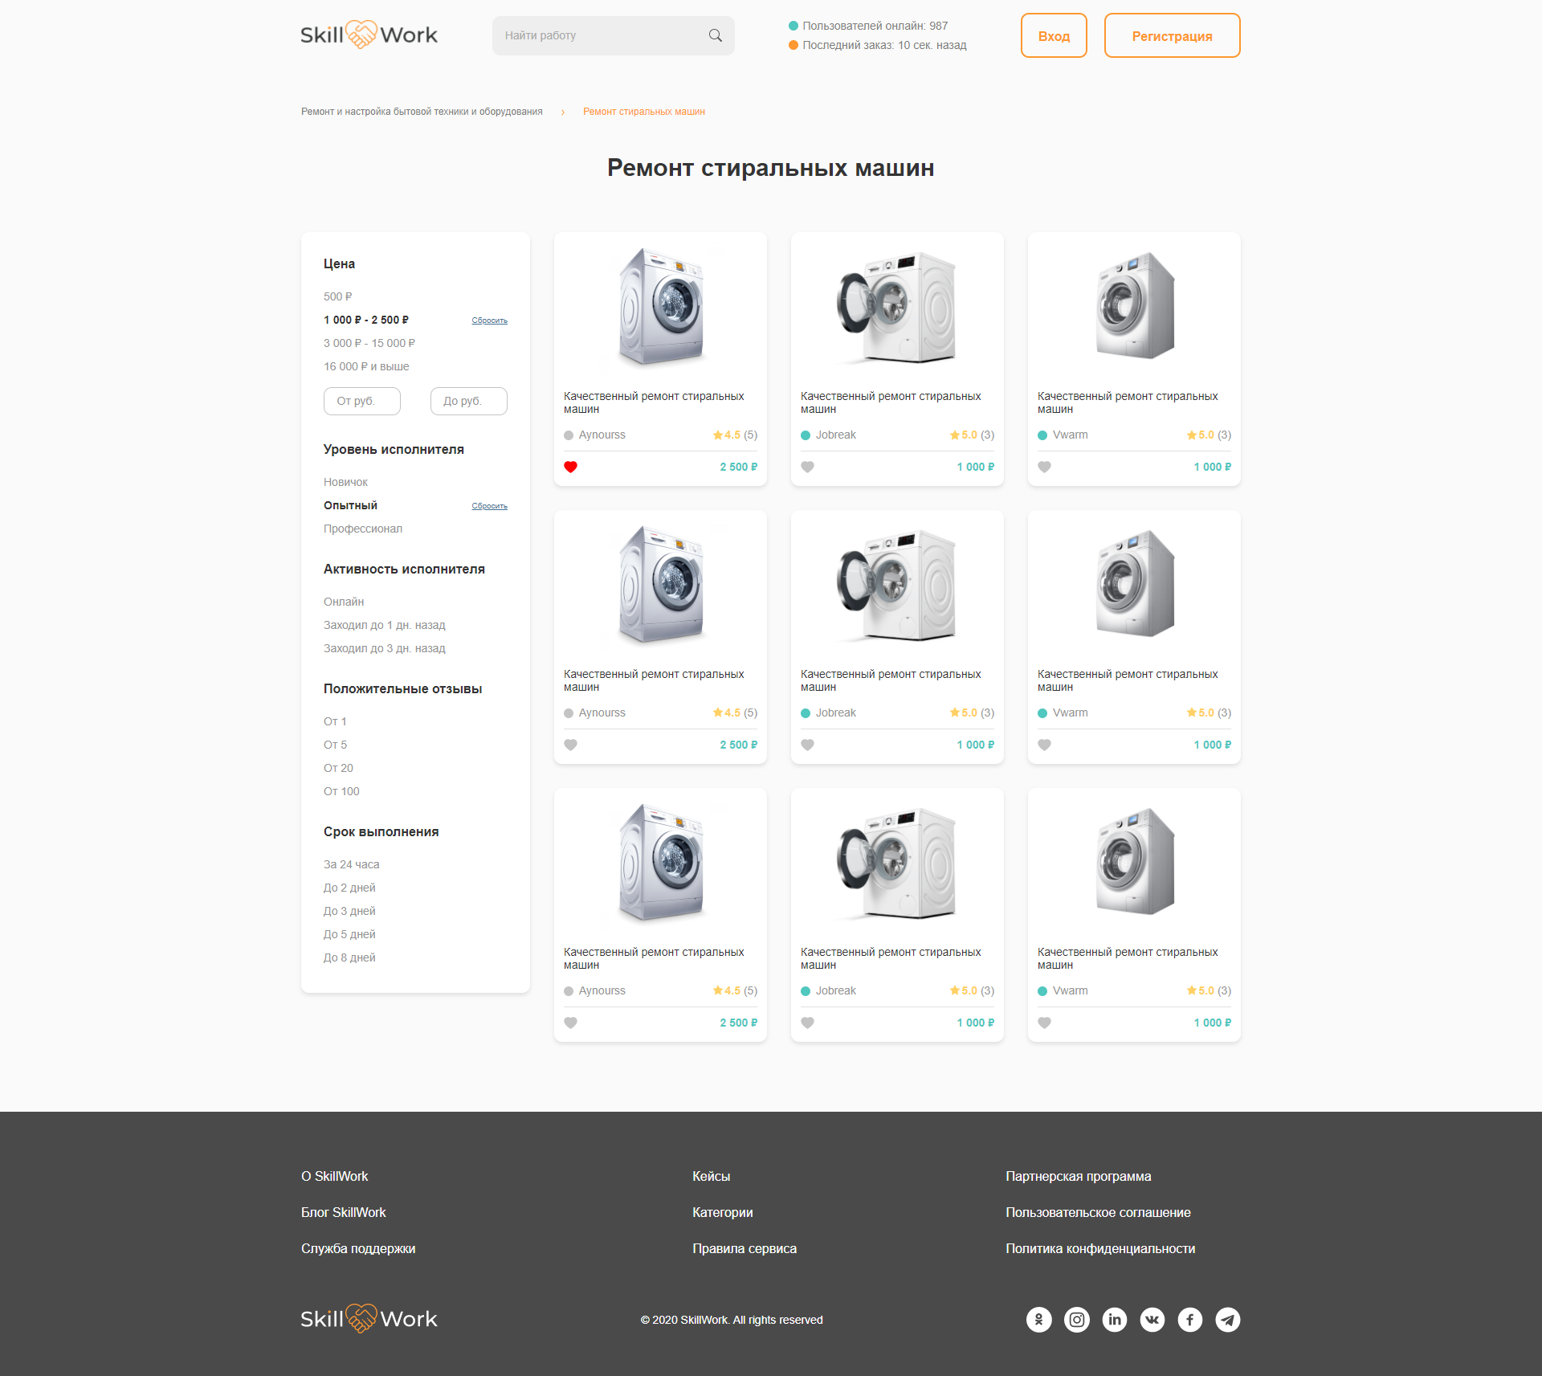This screenshot has width=1542, height=1376.
Task: Favorite the first Vwarm listing heart
Action: (x=1045, y=467)
